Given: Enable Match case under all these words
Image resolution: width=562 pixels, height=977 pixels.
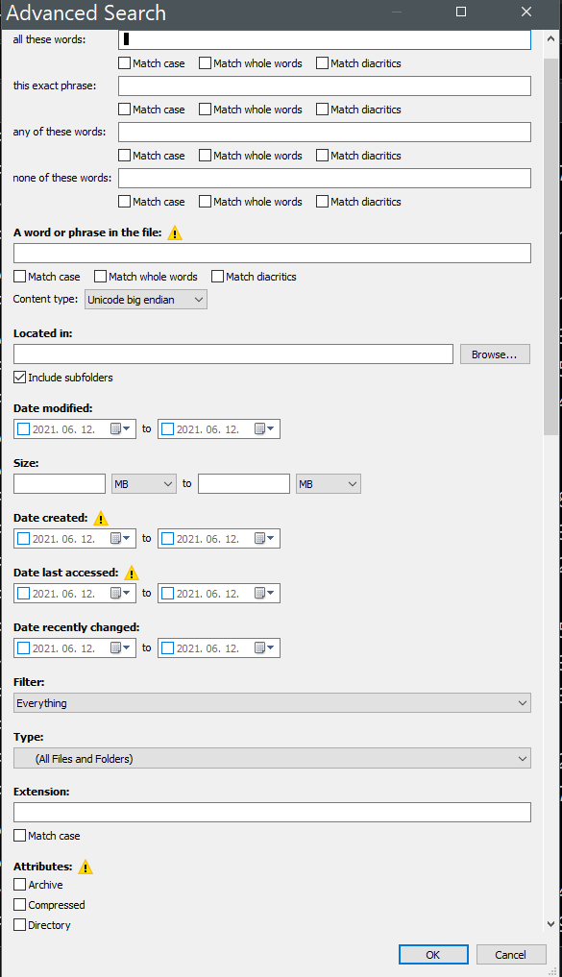Looking at the screenshot, I should click(x=125, y=63).
